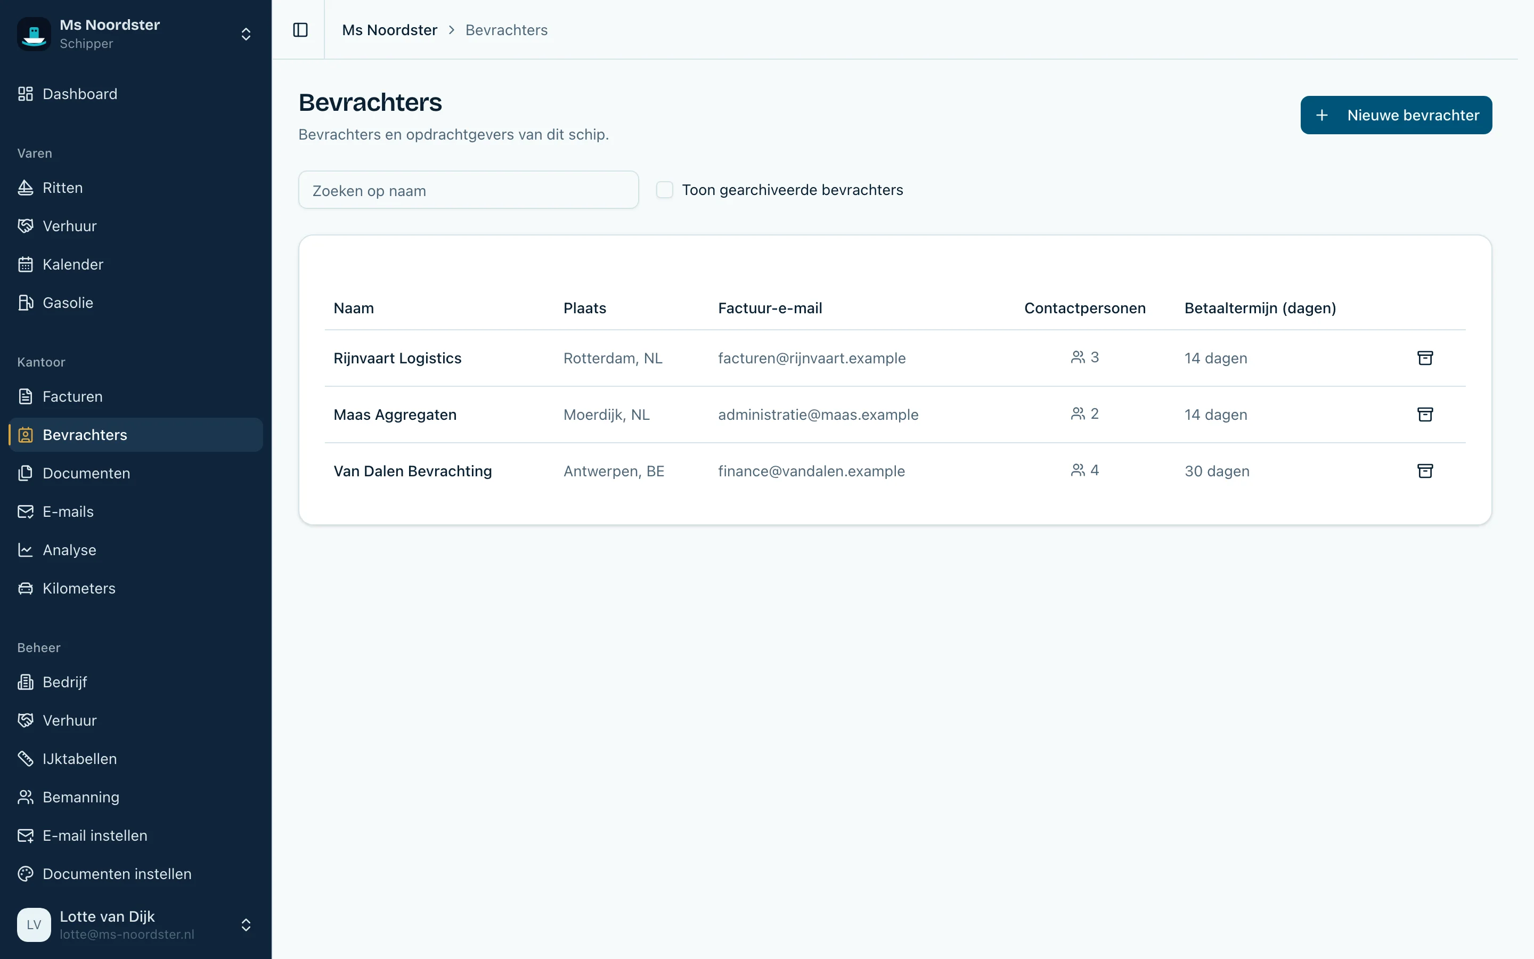
Task: Click the Rotterdam, NL cell
Action: pos(613,357)
